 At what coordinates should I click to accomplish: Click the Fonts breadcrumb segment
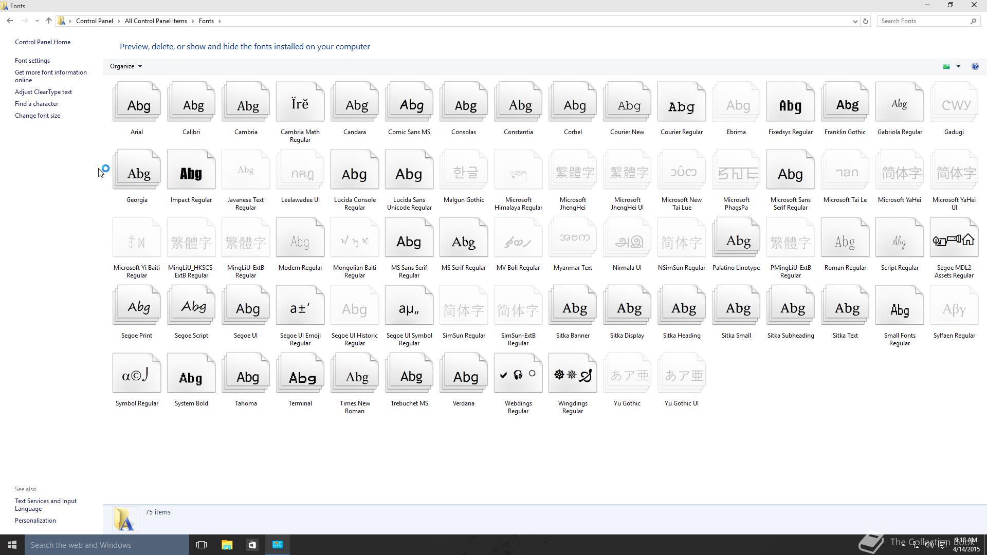point(206,21)
